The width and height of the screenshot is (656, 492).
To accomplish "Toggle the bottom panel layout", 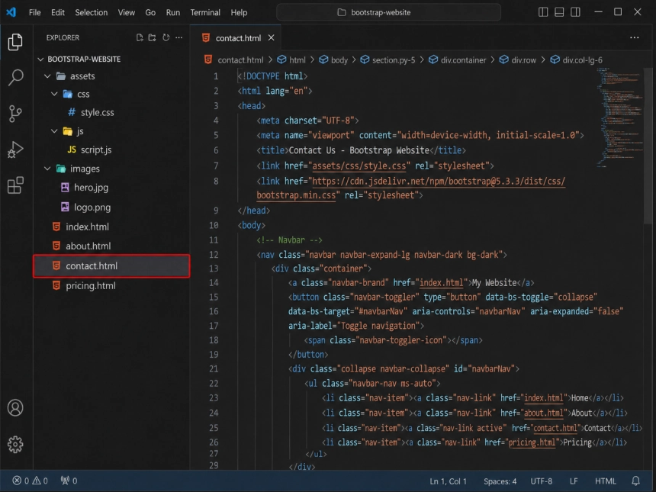I will [x=559, y=12].
